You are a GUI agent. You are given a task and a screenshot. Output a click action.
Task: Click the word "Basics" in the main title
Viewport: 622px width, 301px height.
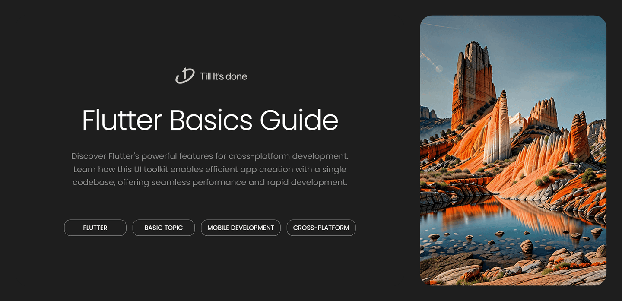(210, 120)
